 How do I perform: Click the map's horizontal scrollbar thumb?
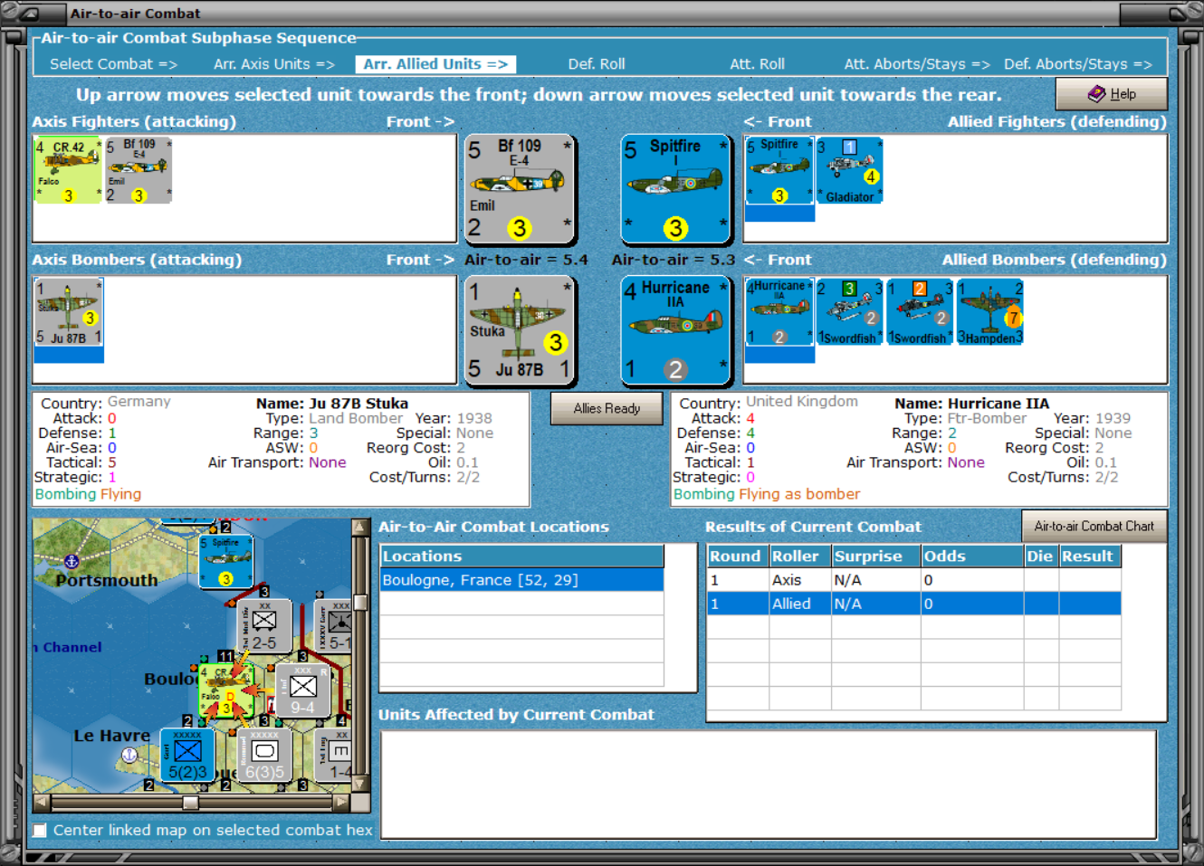190,802
